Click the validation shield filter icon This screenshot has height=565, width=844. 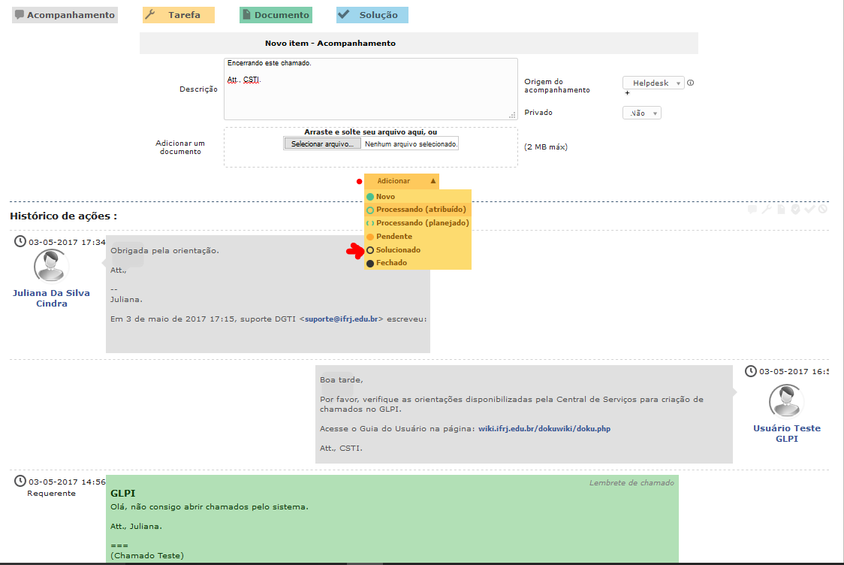pyautogui.click(x=795, y=210)
